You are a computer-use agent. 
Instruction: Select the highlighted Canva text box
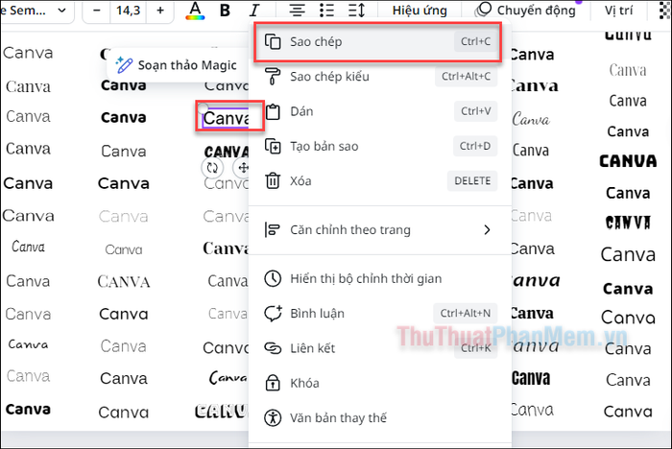[x=227, y=118]
